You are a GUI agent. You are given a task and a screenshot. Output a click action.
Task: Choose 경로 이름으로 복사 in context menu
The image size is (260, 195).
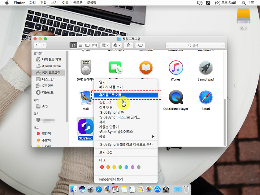click(x=126, y=144)
